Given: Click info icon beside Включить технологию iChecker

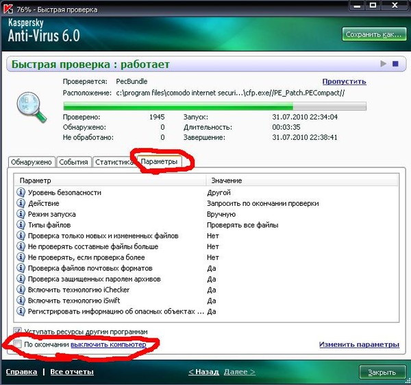Looking at the screenshot, I should click(21, 290).
